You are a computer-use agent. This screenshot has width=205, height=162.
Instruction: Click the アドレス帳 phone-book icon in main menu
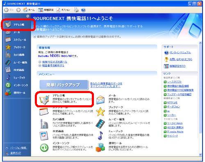click(44, 100)
